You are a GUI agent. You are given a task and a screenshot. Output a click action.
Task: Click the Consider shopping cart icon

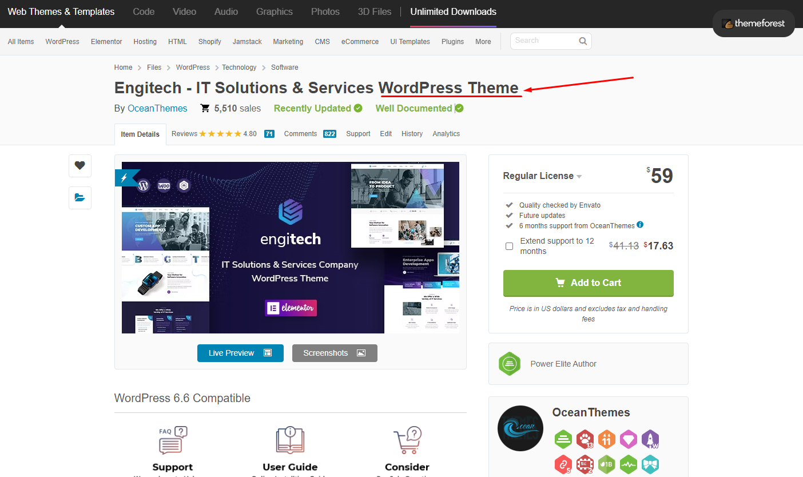click(407, 441)
